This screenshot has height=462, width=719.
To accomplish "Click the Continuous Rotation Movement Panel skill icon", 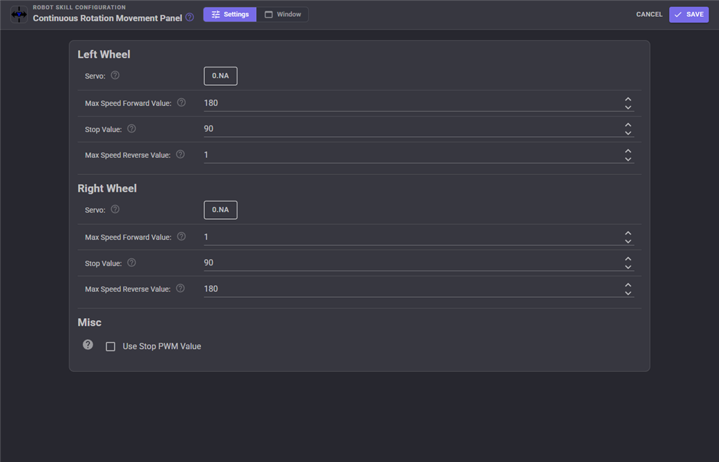I will pos(19,15).
